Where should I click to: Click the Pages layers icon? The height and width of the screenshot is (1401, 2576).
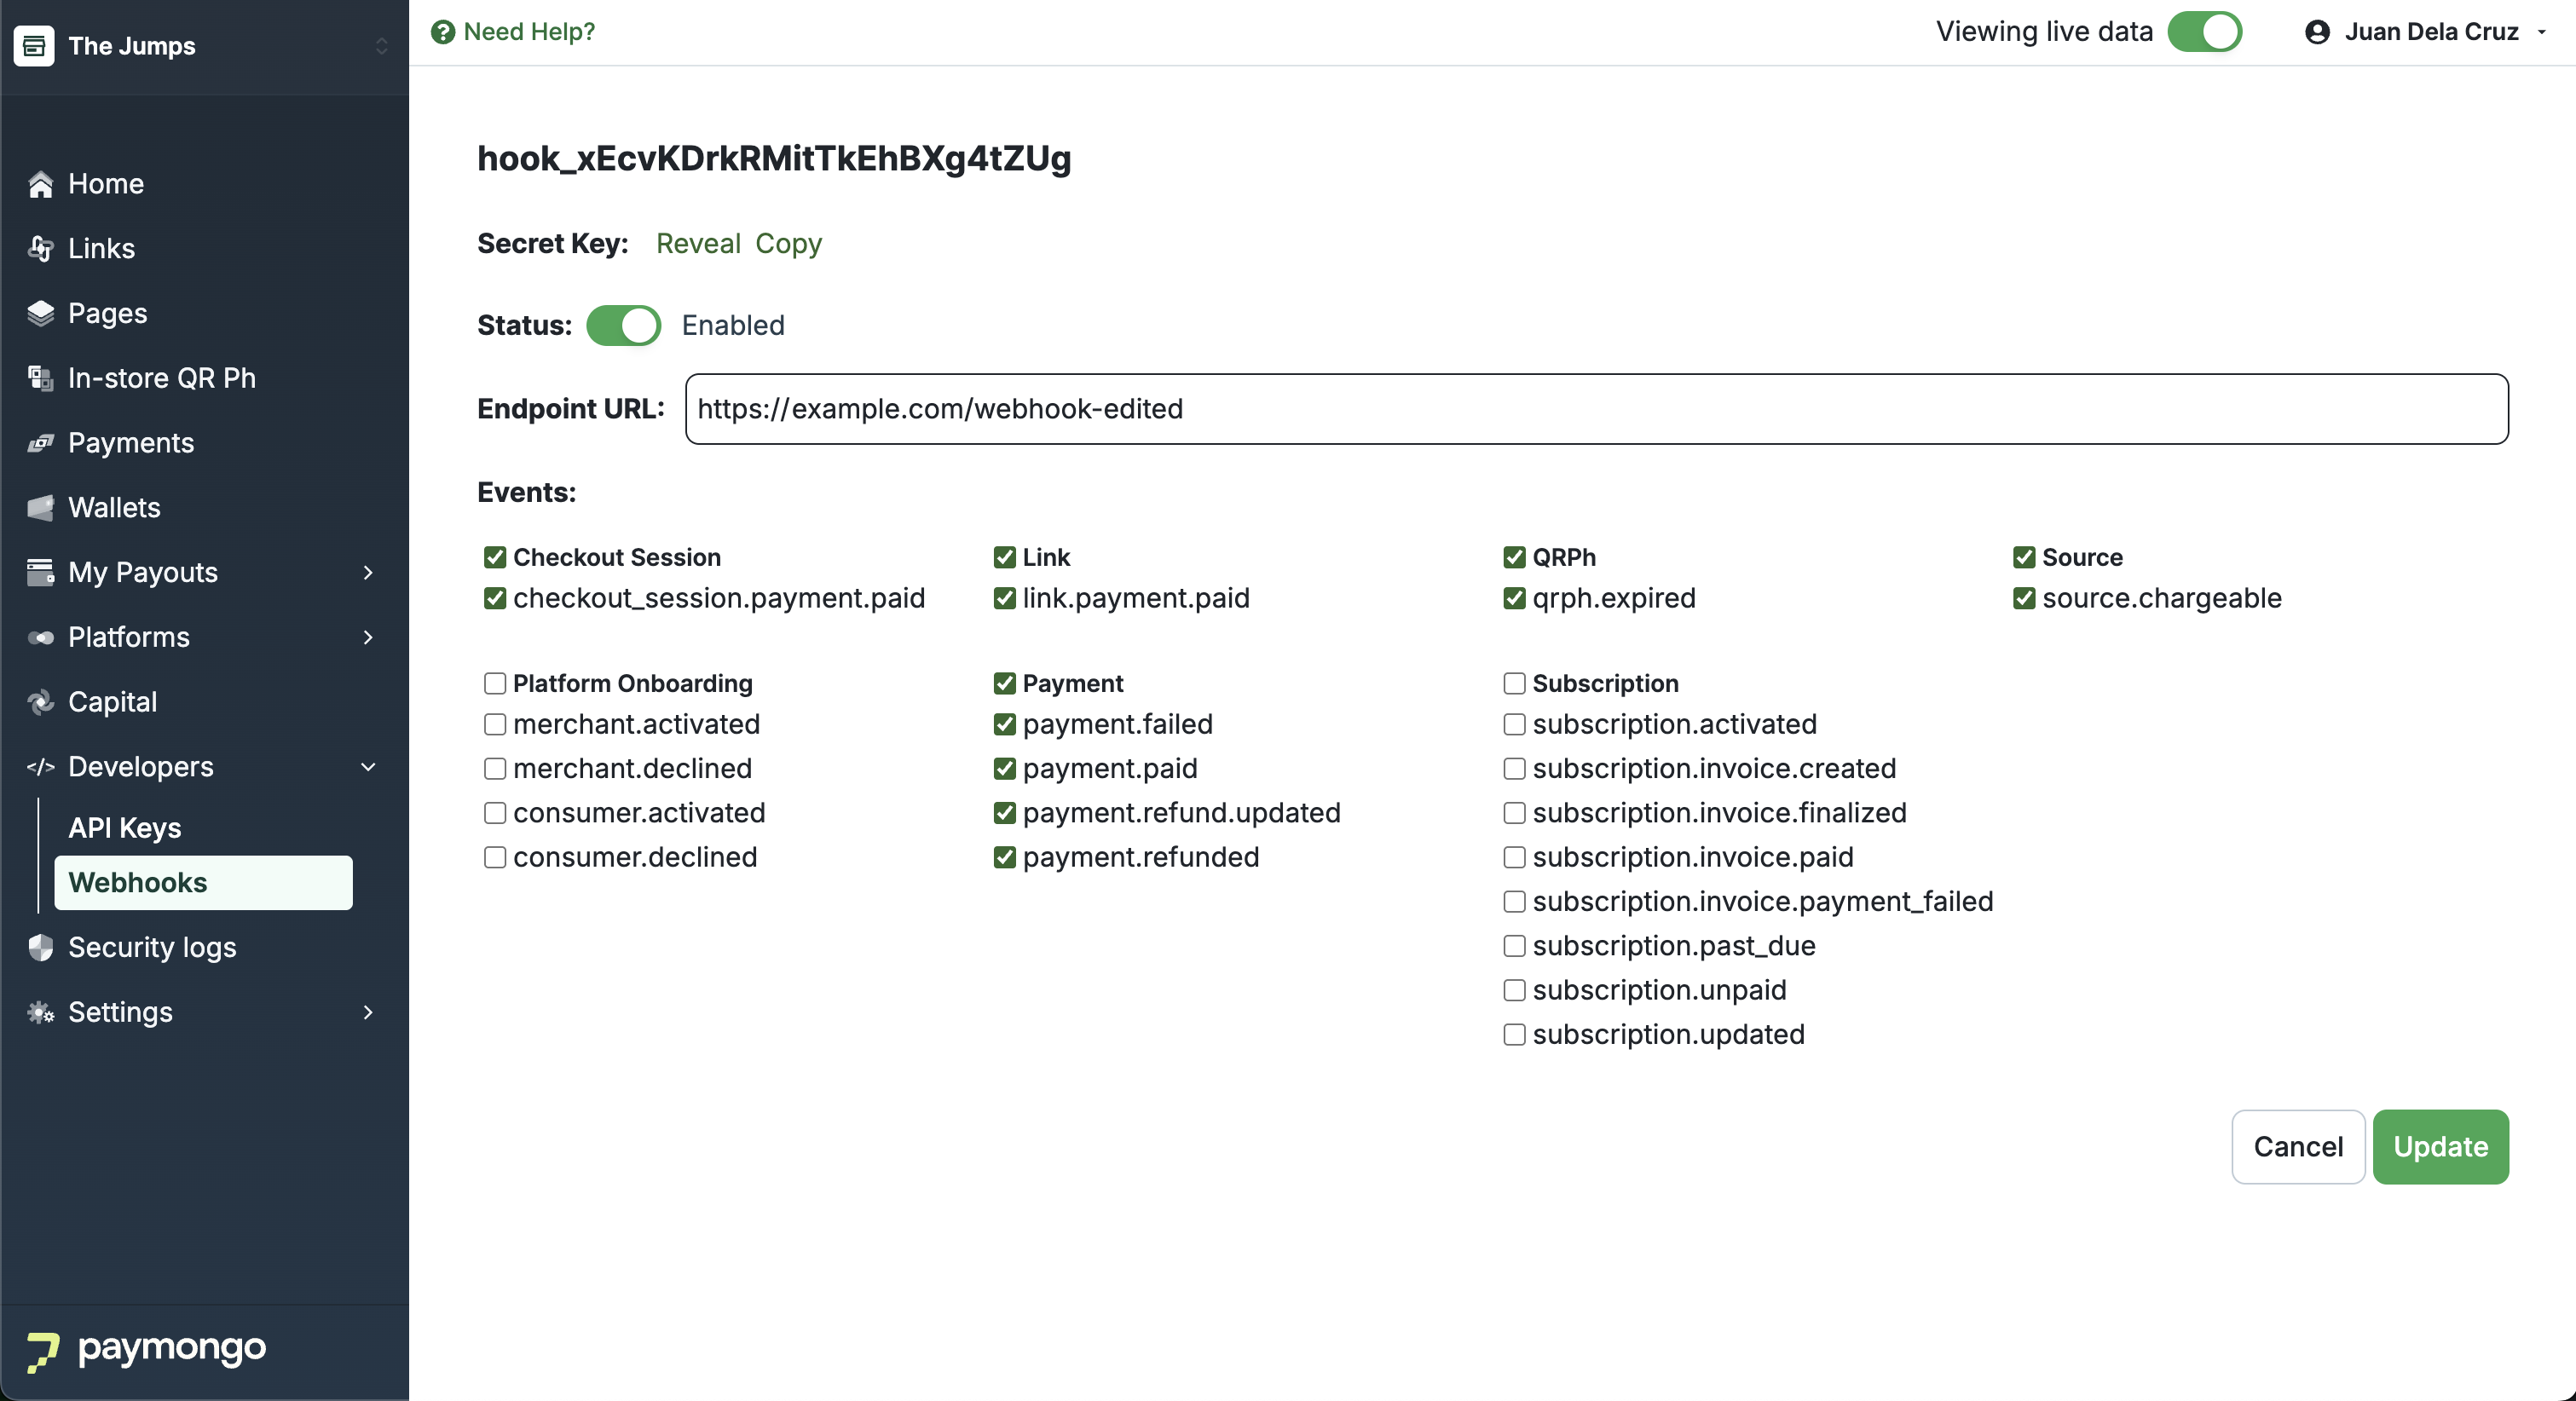point(41,314)
